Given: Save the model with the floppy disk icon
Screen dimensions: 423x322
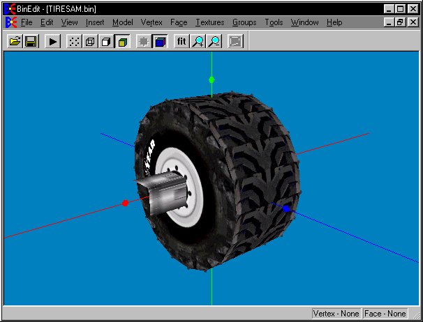Looking at the screenshot, I should [31, 42].
